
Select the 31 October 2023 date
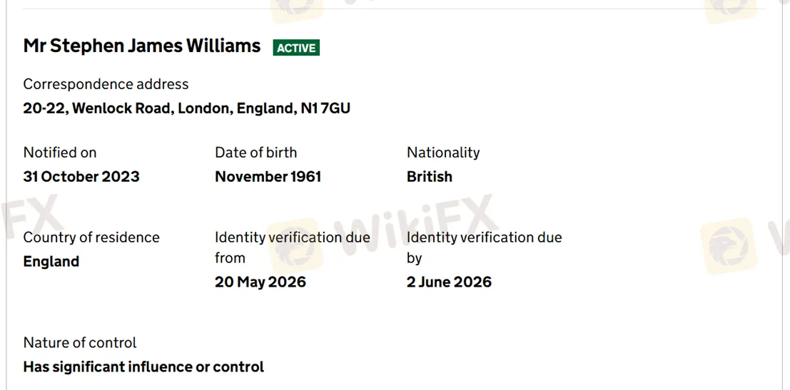tap(81, 177)
